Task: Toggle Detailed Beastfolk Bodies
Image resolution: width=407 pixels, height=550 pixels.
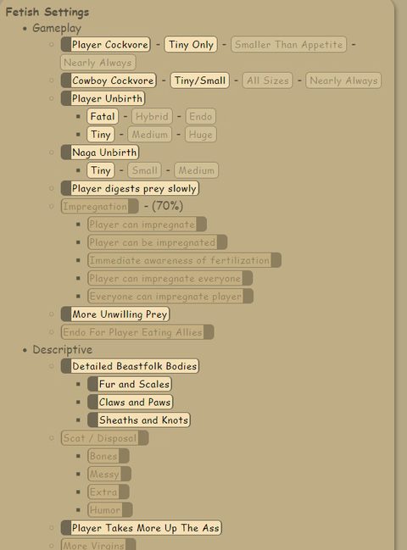Action: [130, 366]
